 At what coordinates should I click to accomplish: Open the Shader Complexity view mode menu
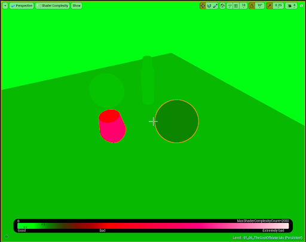(53, 6)
